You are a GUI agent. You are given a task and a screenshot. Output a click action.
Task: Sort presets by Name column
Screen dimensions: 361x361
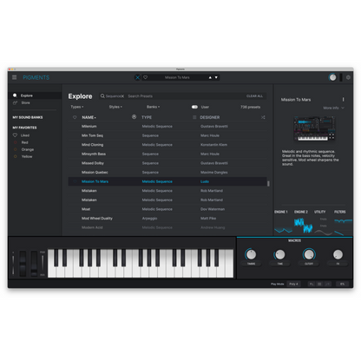pos(89,117)
